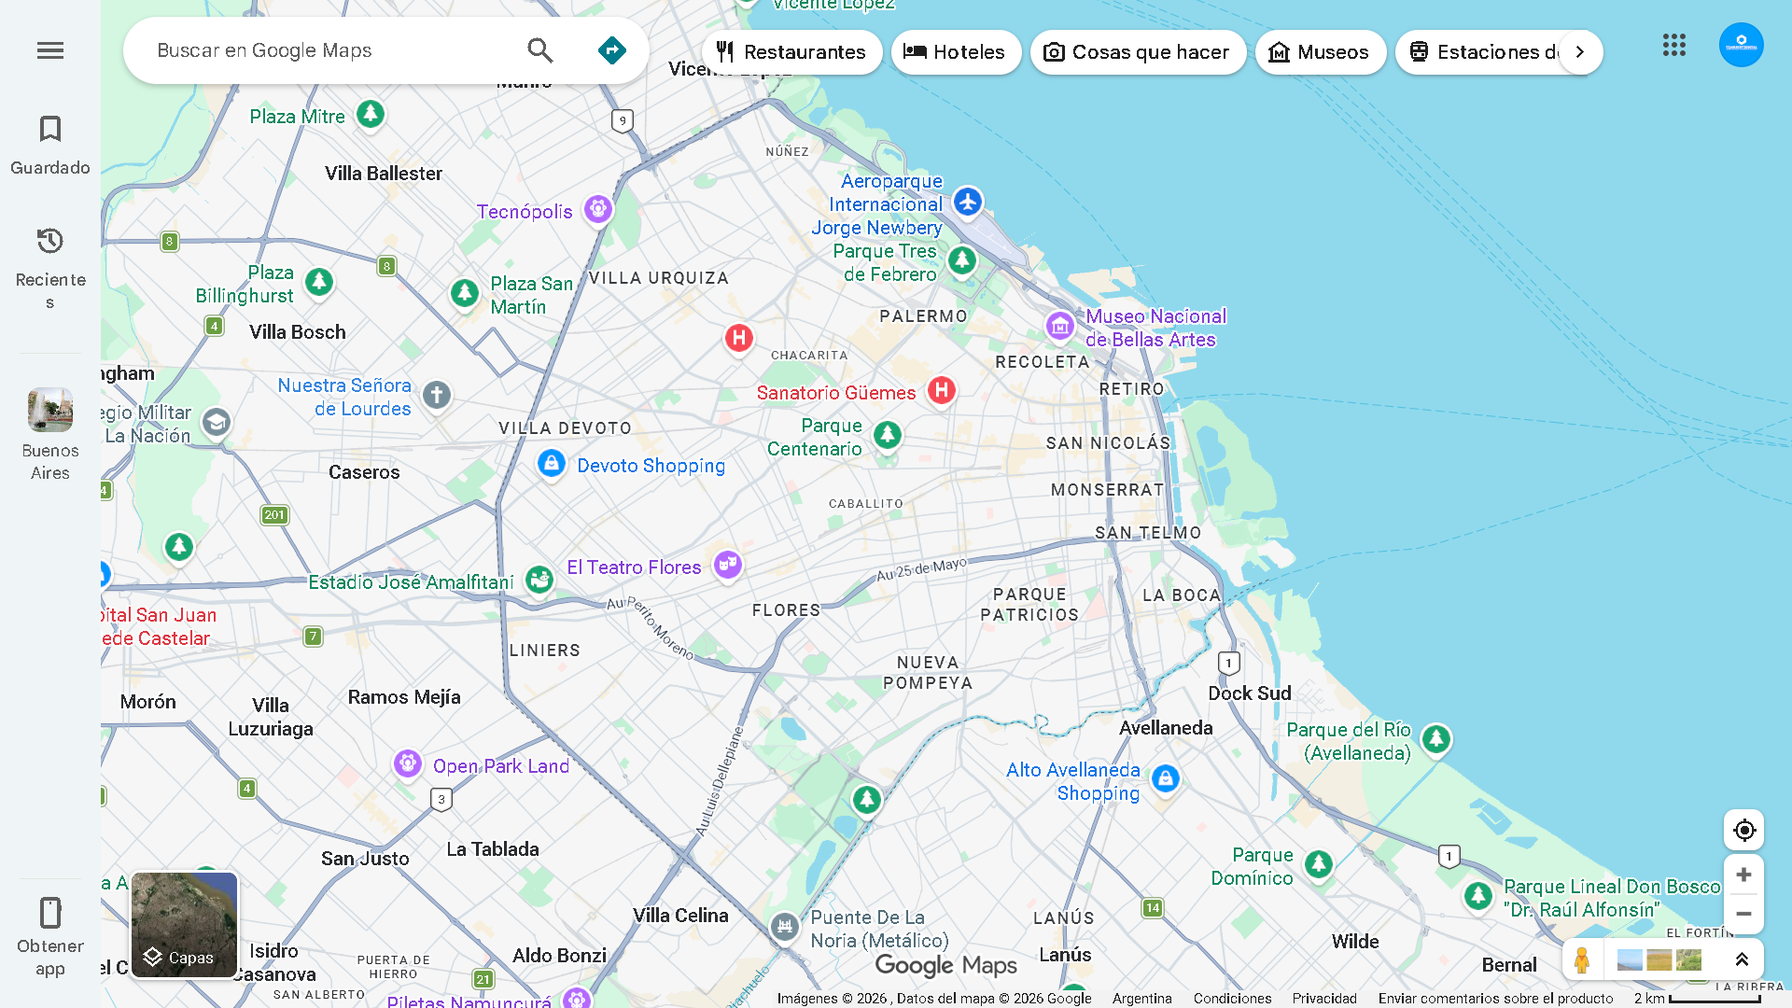
Task: Click the SAN TELMO label
Action: (x=1148, y=533)
